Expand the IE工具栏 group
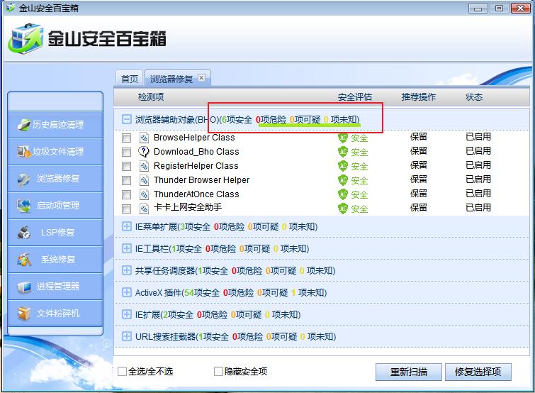The width and height of the screenshot is (535, 393). tap(127, 248)
